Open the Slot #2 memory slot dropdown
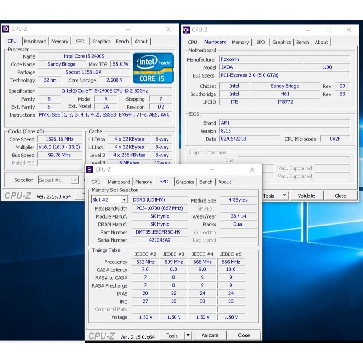Image resolution: width=363 pixels, height=363 pixels. 109,199
